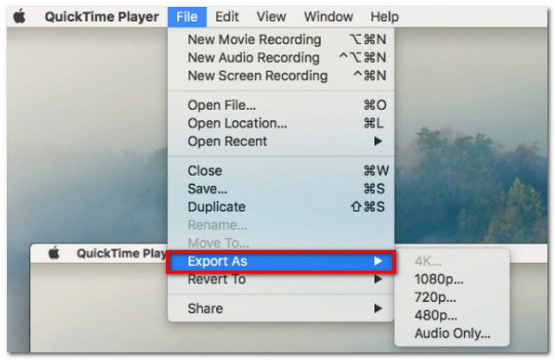Expand the Open Recent submenu
This screenshot has height=360, width=555.
click(x=281, y=141)
